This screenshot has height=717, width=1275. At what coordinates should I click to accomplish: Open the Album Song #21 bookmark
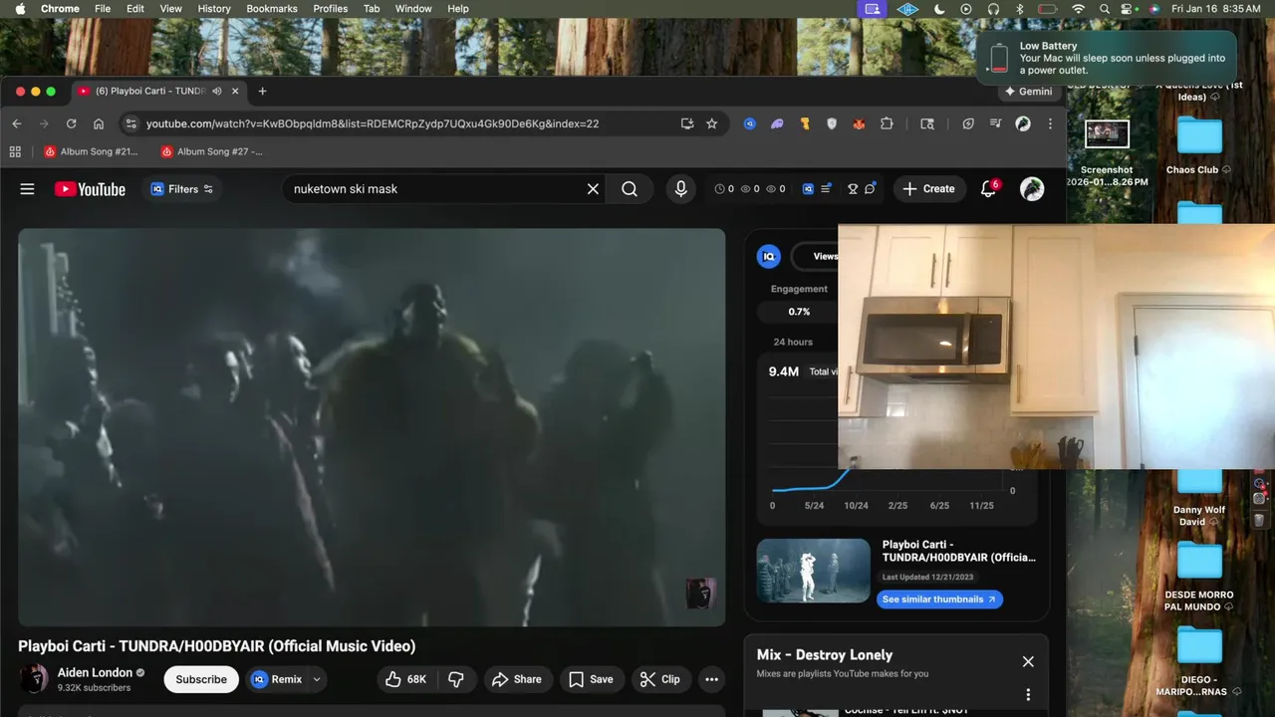point(92,151)
